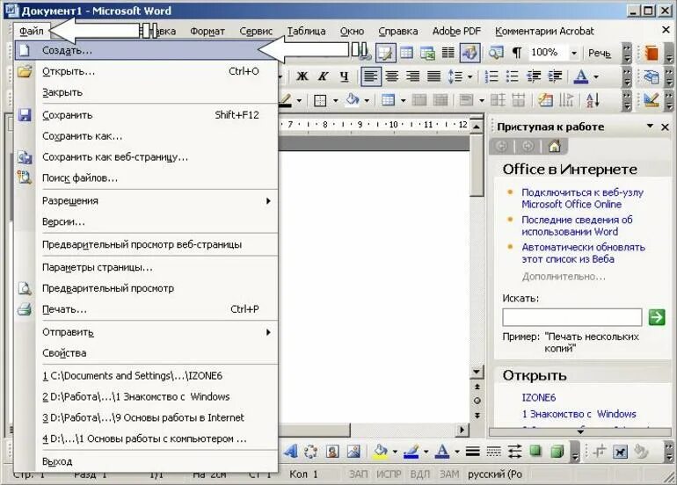677x485 pixels.
Task: Open the font color dropdown arrow in formatting toolbar
Action: (x=596, y=76)
